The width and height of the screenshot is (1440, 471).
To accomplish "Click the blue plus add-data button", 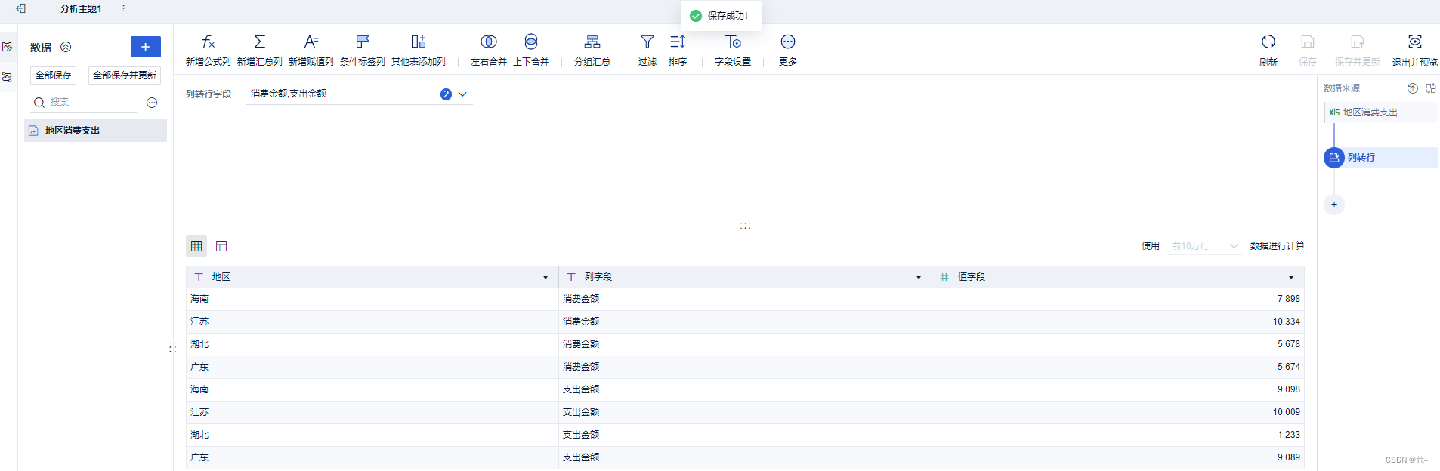I will pos(146,47).
